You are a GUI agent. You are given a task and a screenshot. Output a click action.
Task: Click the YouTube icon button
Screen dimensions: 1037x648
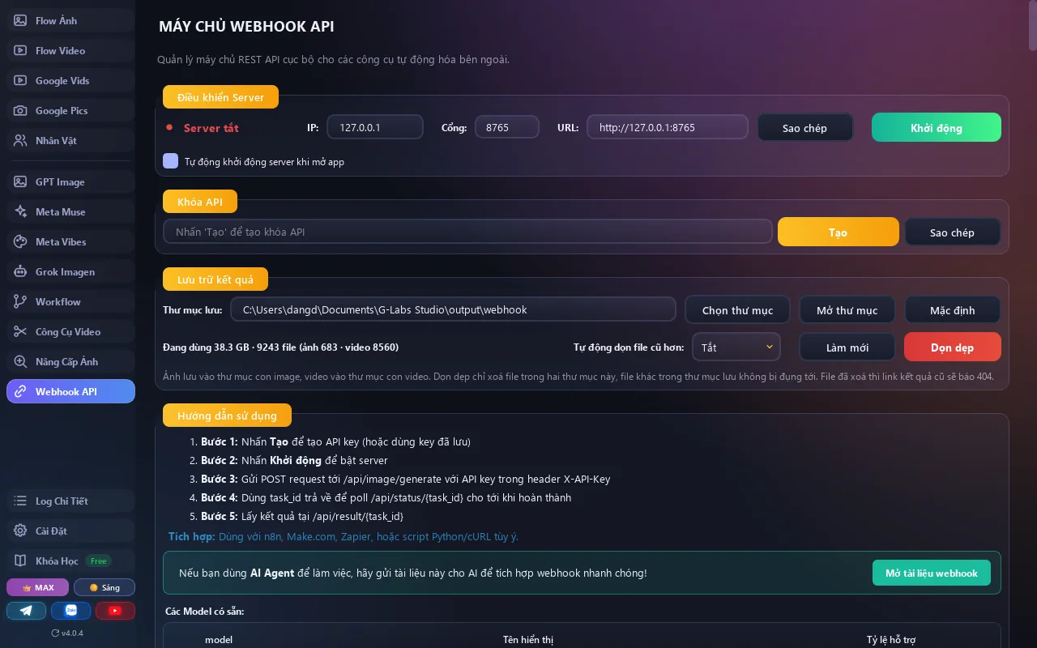[x=115, y=611]
